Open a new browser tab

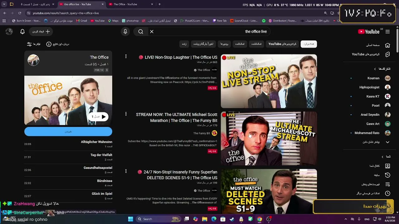pos(159,4)
